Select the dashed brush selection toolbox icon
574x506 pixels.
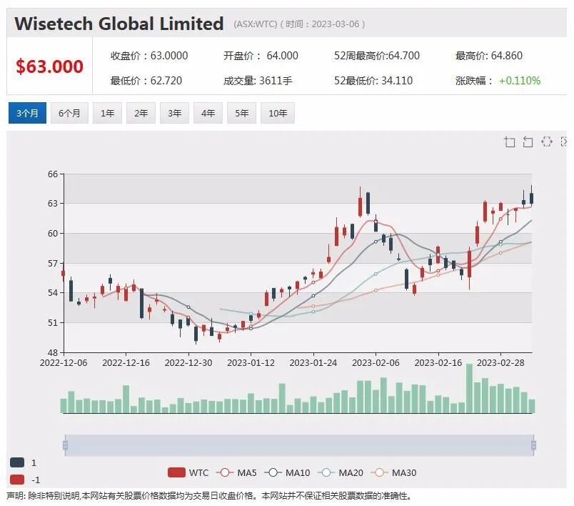tap(547, 142)
